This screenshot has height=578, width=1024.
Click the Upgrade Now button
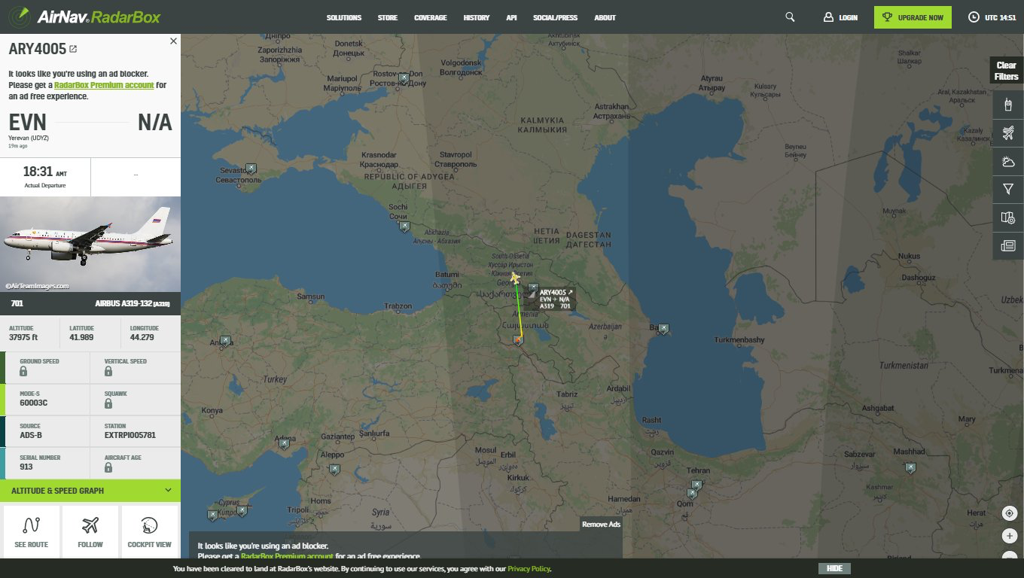click(913, 17)
